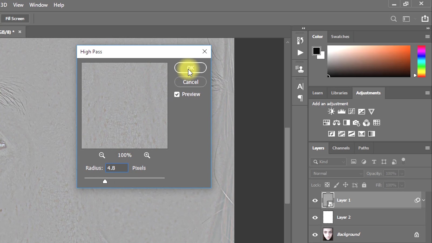Add a Levels adjustment
Viewport: 432px width, 243px height.
click(341, 112)
